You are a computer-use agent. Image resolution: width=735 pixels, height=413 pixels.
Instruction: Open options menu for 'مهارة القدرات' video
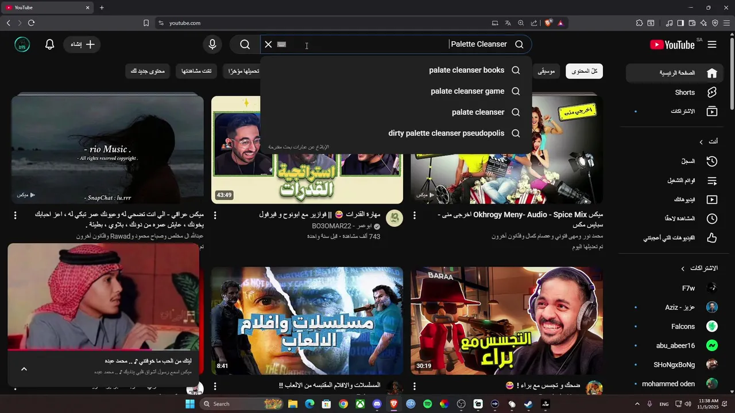tap(215, 215)
